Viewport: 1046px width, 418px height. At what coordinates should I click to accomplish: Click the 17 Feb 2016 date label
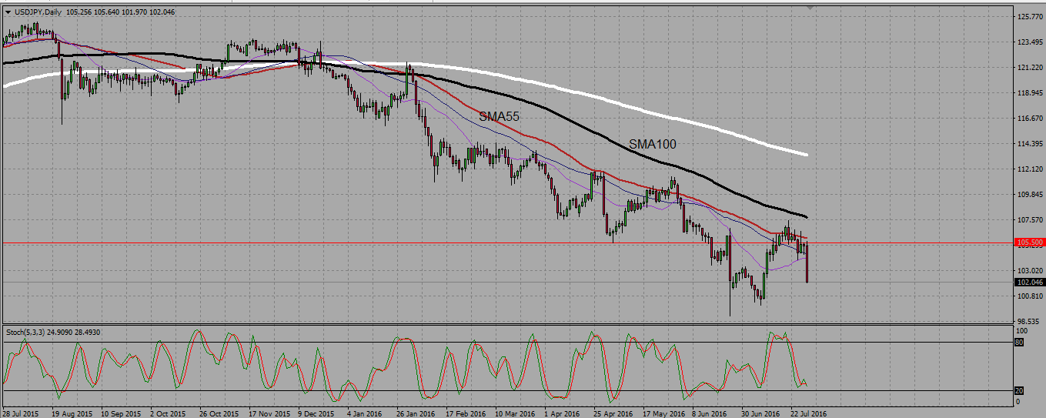[464, 413]
